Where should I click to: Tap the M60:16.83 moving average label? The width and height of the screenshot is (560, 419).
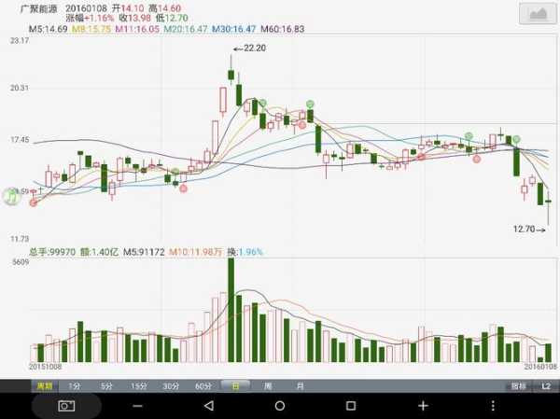tap(283, 29)
